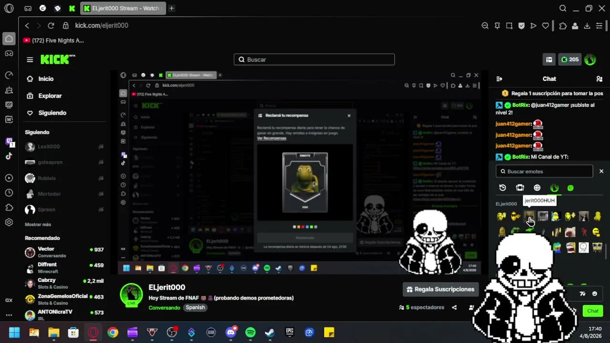
Task: Open the Opera menu logo
Action: point(9,8)
